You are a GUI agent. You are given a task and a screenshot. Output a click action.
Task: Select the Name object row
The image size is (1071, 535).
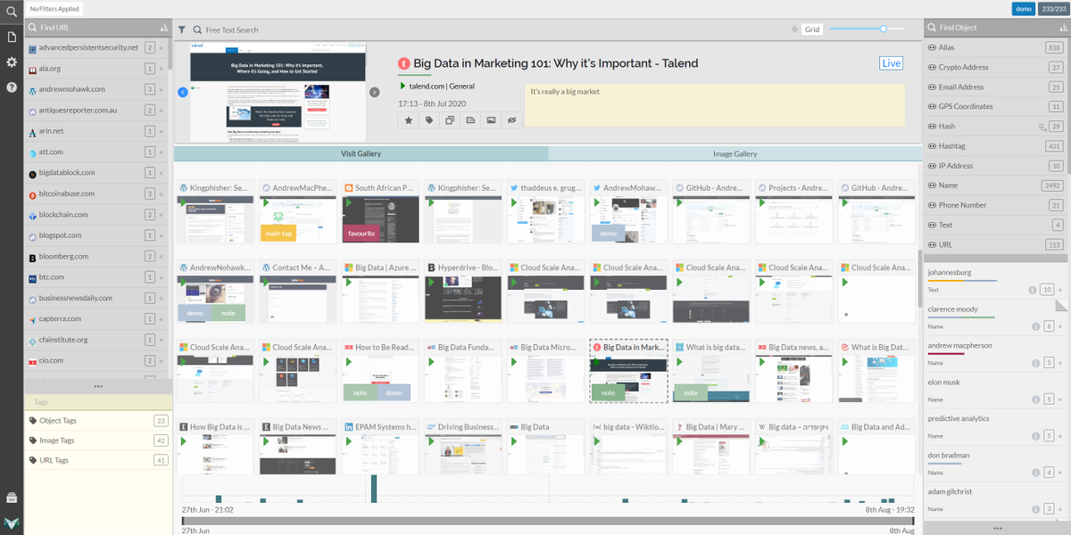(x=994, y=185)
